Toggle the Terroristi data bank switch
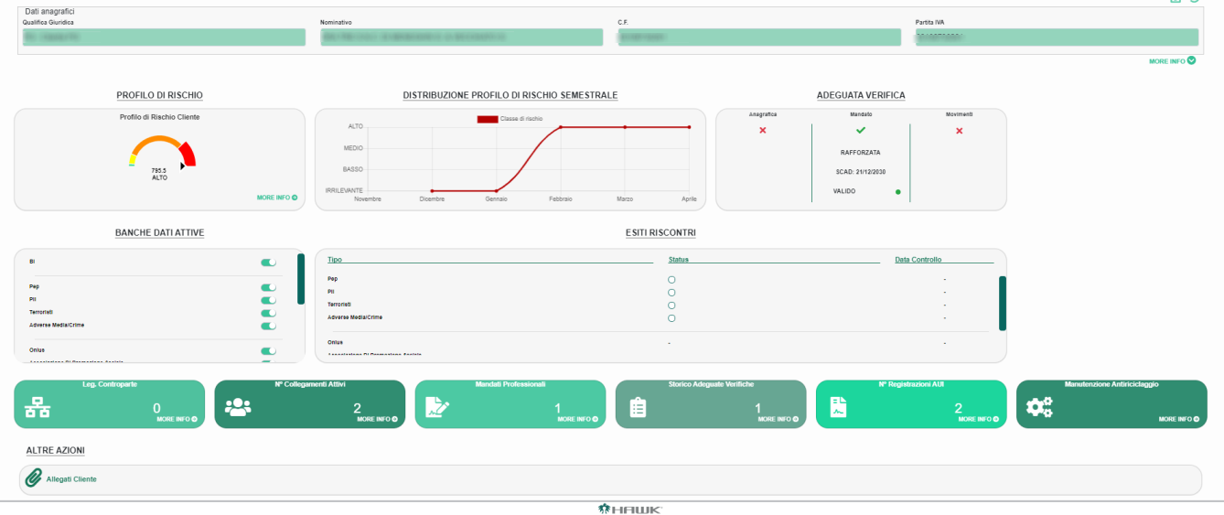The width and height of the screenshot is (1224, 515). pyautogui.click(x=268, y=313)
